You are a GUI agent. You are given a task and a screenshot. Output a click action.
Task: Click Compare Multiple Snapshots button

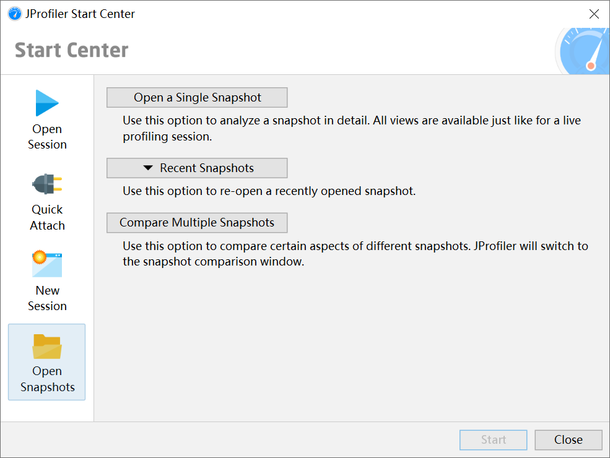tap(197, 223)
